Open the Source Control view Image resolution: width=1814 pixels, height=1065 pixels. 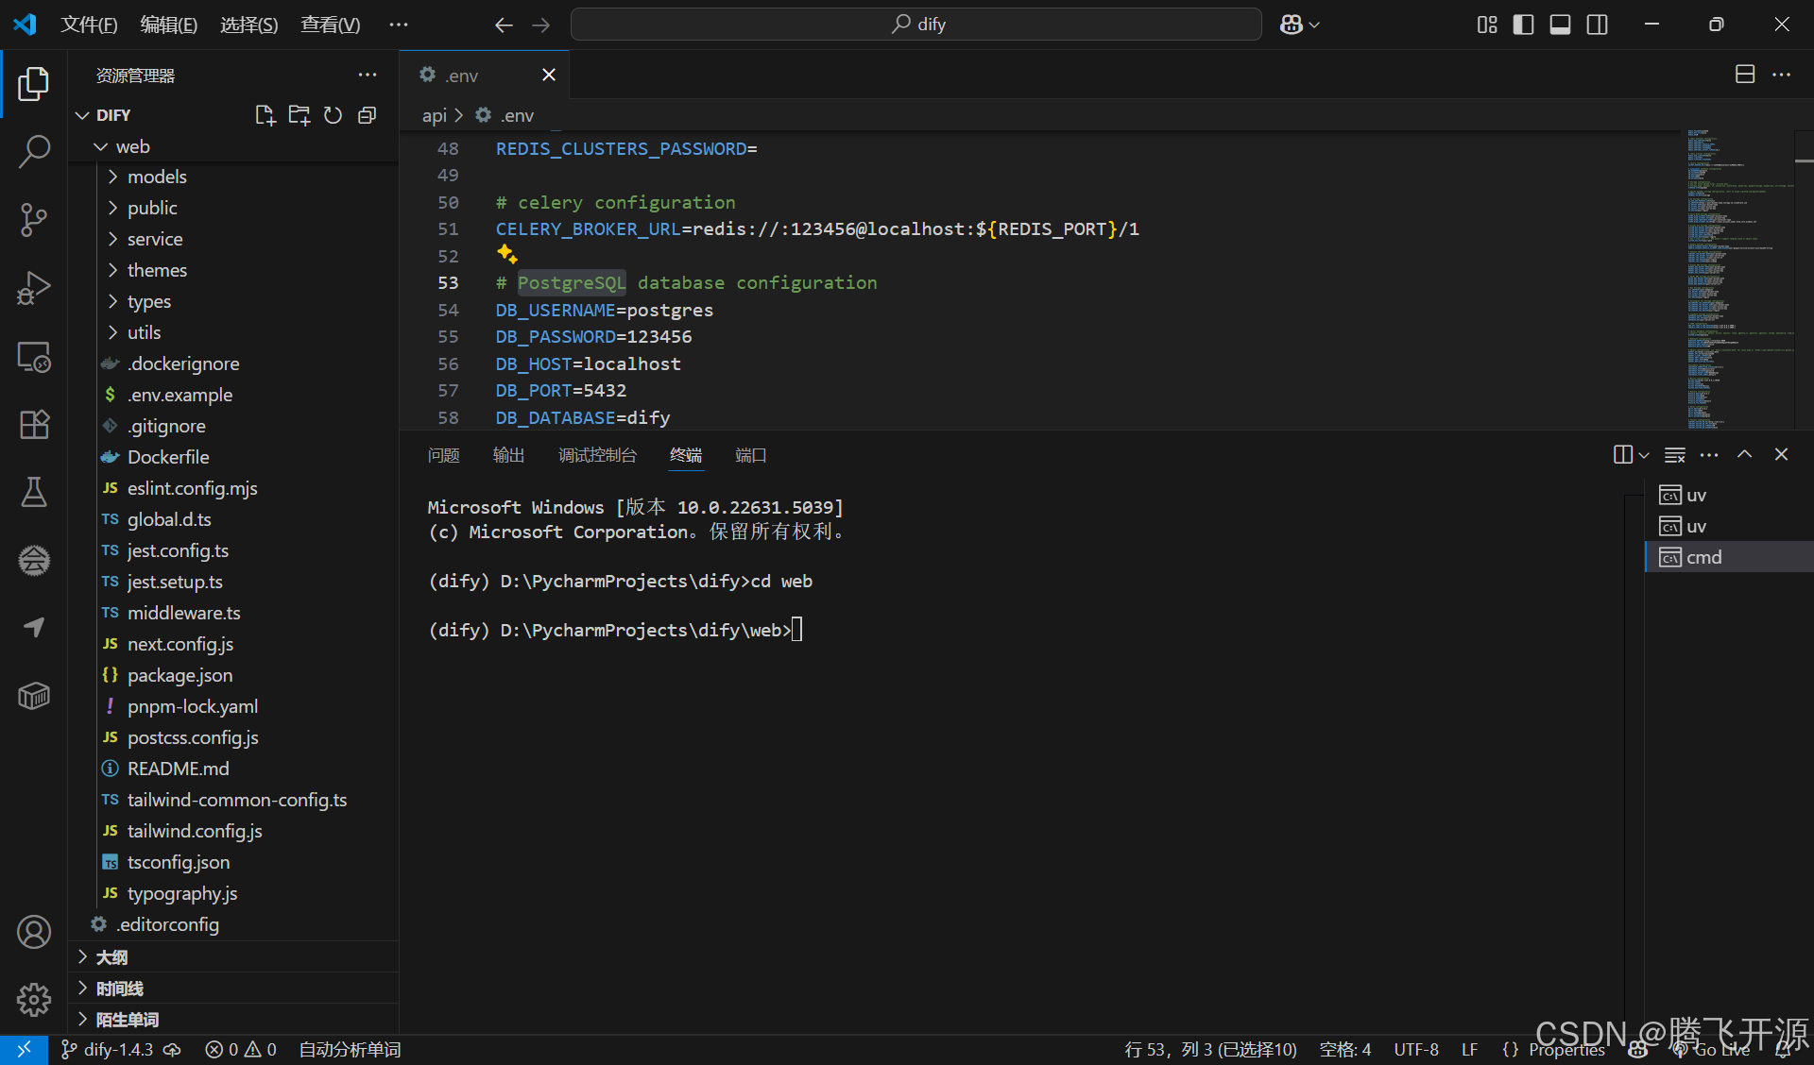[x=34, y=219]
